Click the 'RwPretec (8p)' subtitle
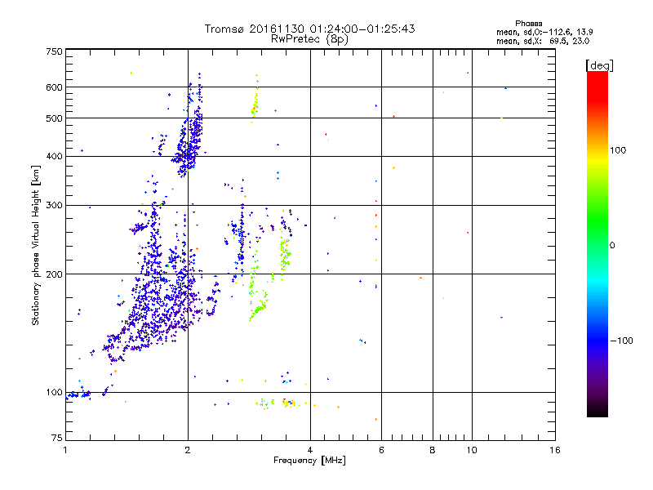Screen dimensions: 653x490 pos(309,39)
